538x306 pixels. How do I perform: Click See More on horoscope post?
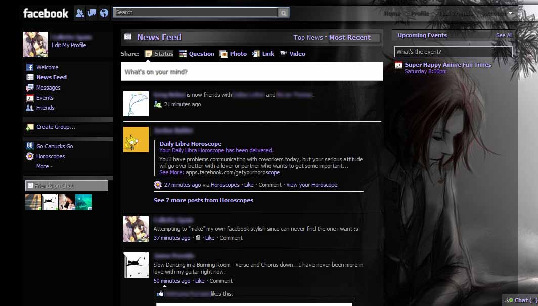pos(171,172)
